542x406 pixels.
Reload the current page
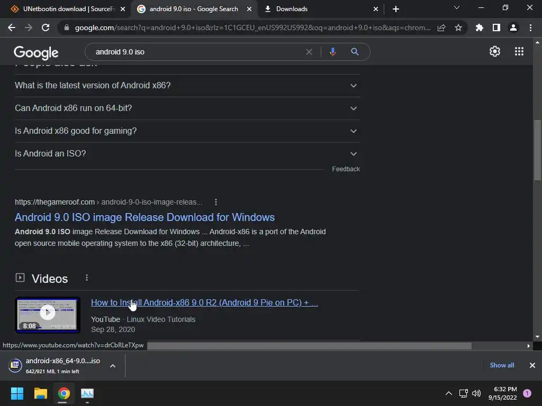pos(46,27)
